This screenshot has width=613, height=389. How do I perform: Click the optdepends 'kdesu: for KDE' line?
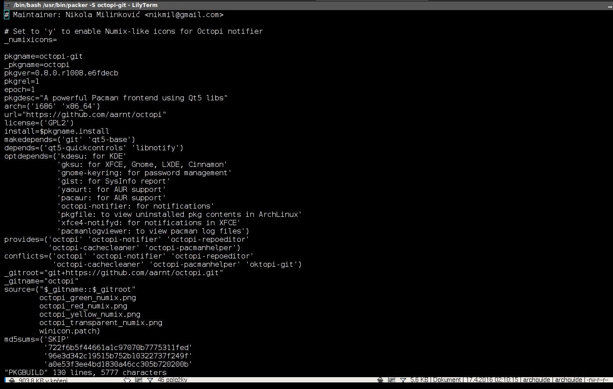pos(65,156)
